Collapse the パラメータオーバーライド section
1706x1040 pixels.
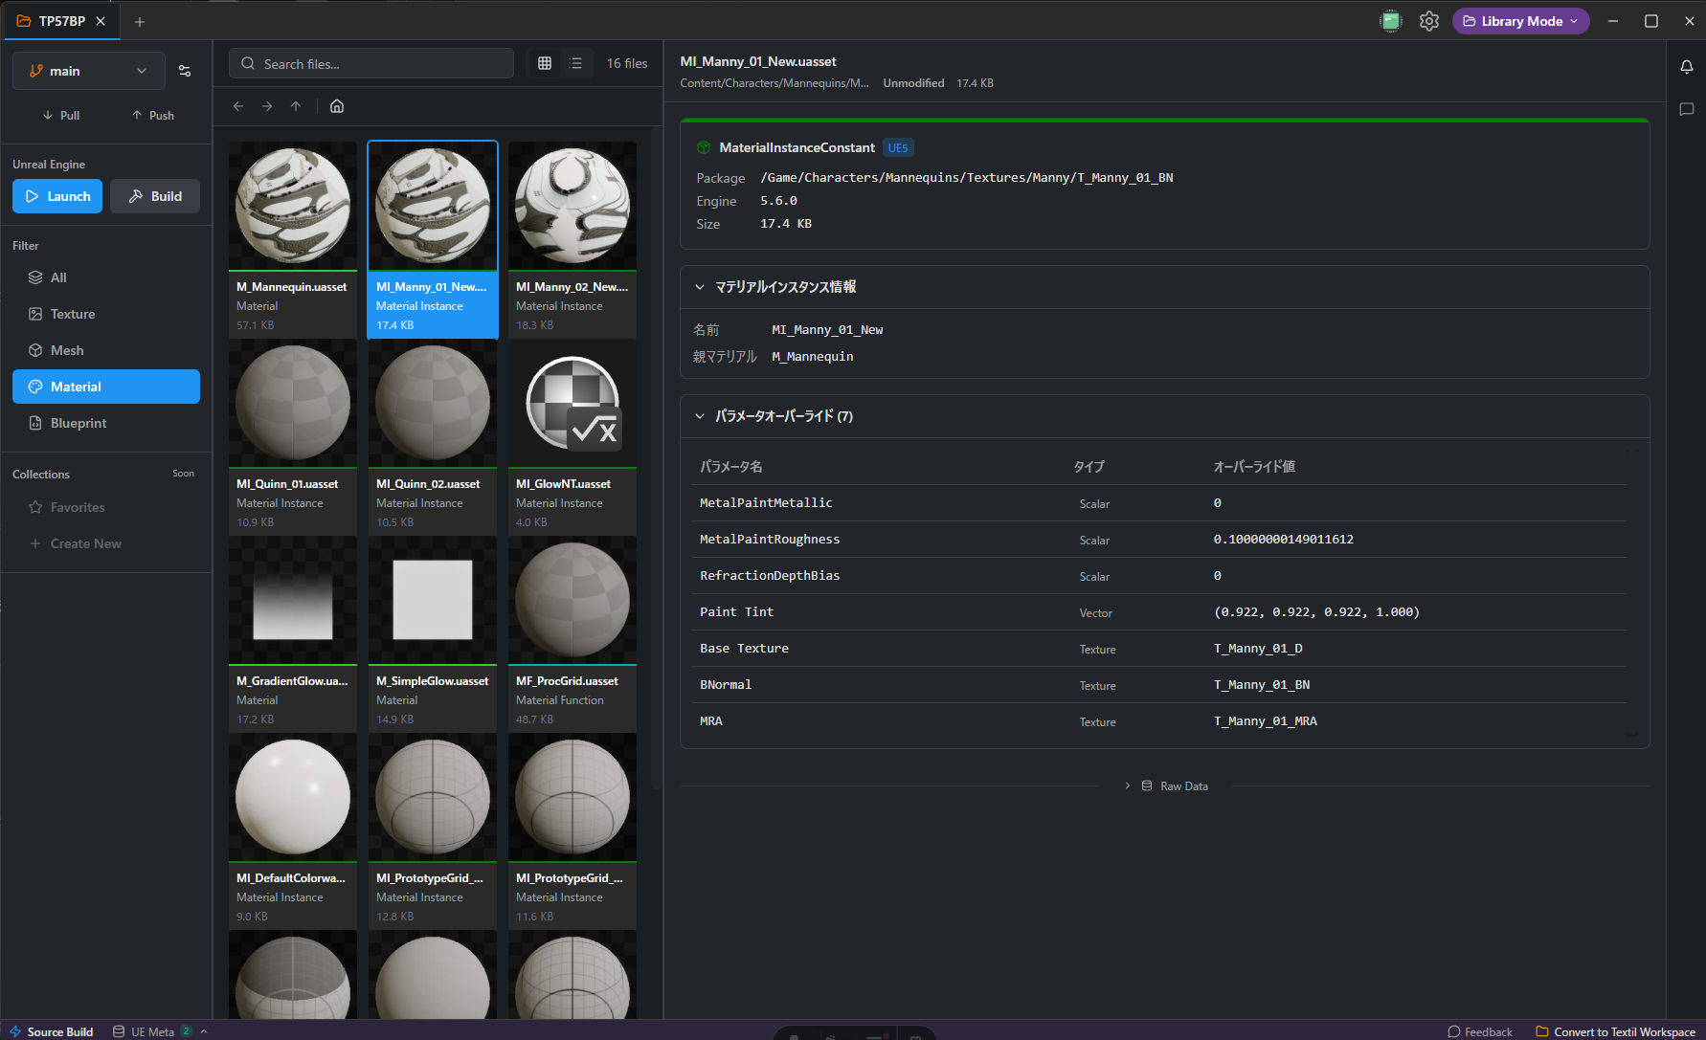pos(700,416)
